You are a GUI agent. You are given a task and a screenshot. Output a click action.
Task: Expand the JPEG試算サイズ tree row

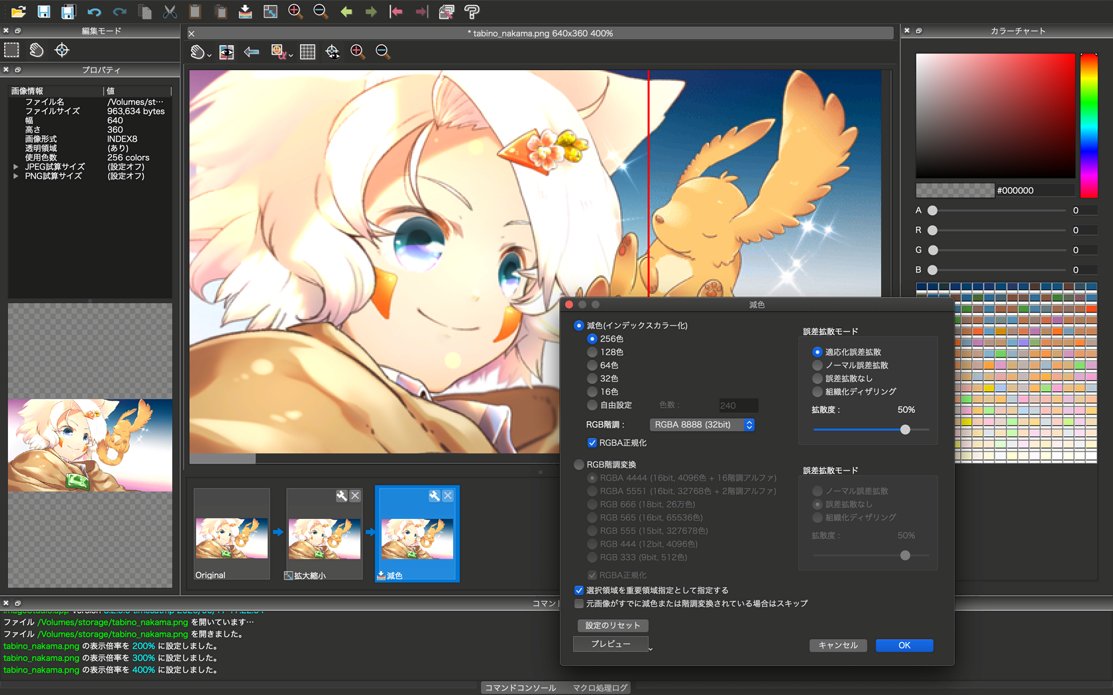(x=16, y=167)
